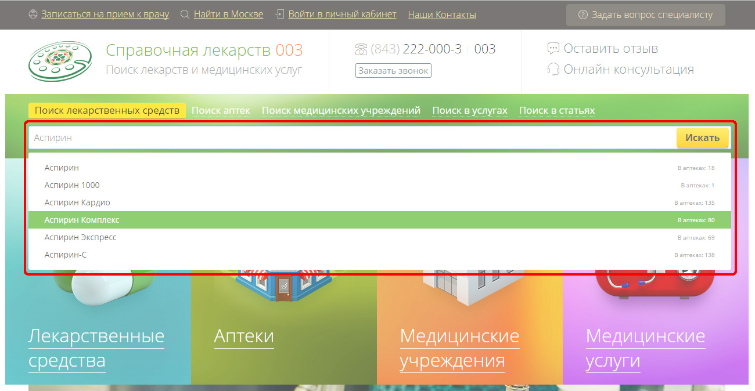Image resolution: width=755 pixels, height=391 pixels.
Task: Open Войти в личный кабинет link
Action: pos(342,14)
